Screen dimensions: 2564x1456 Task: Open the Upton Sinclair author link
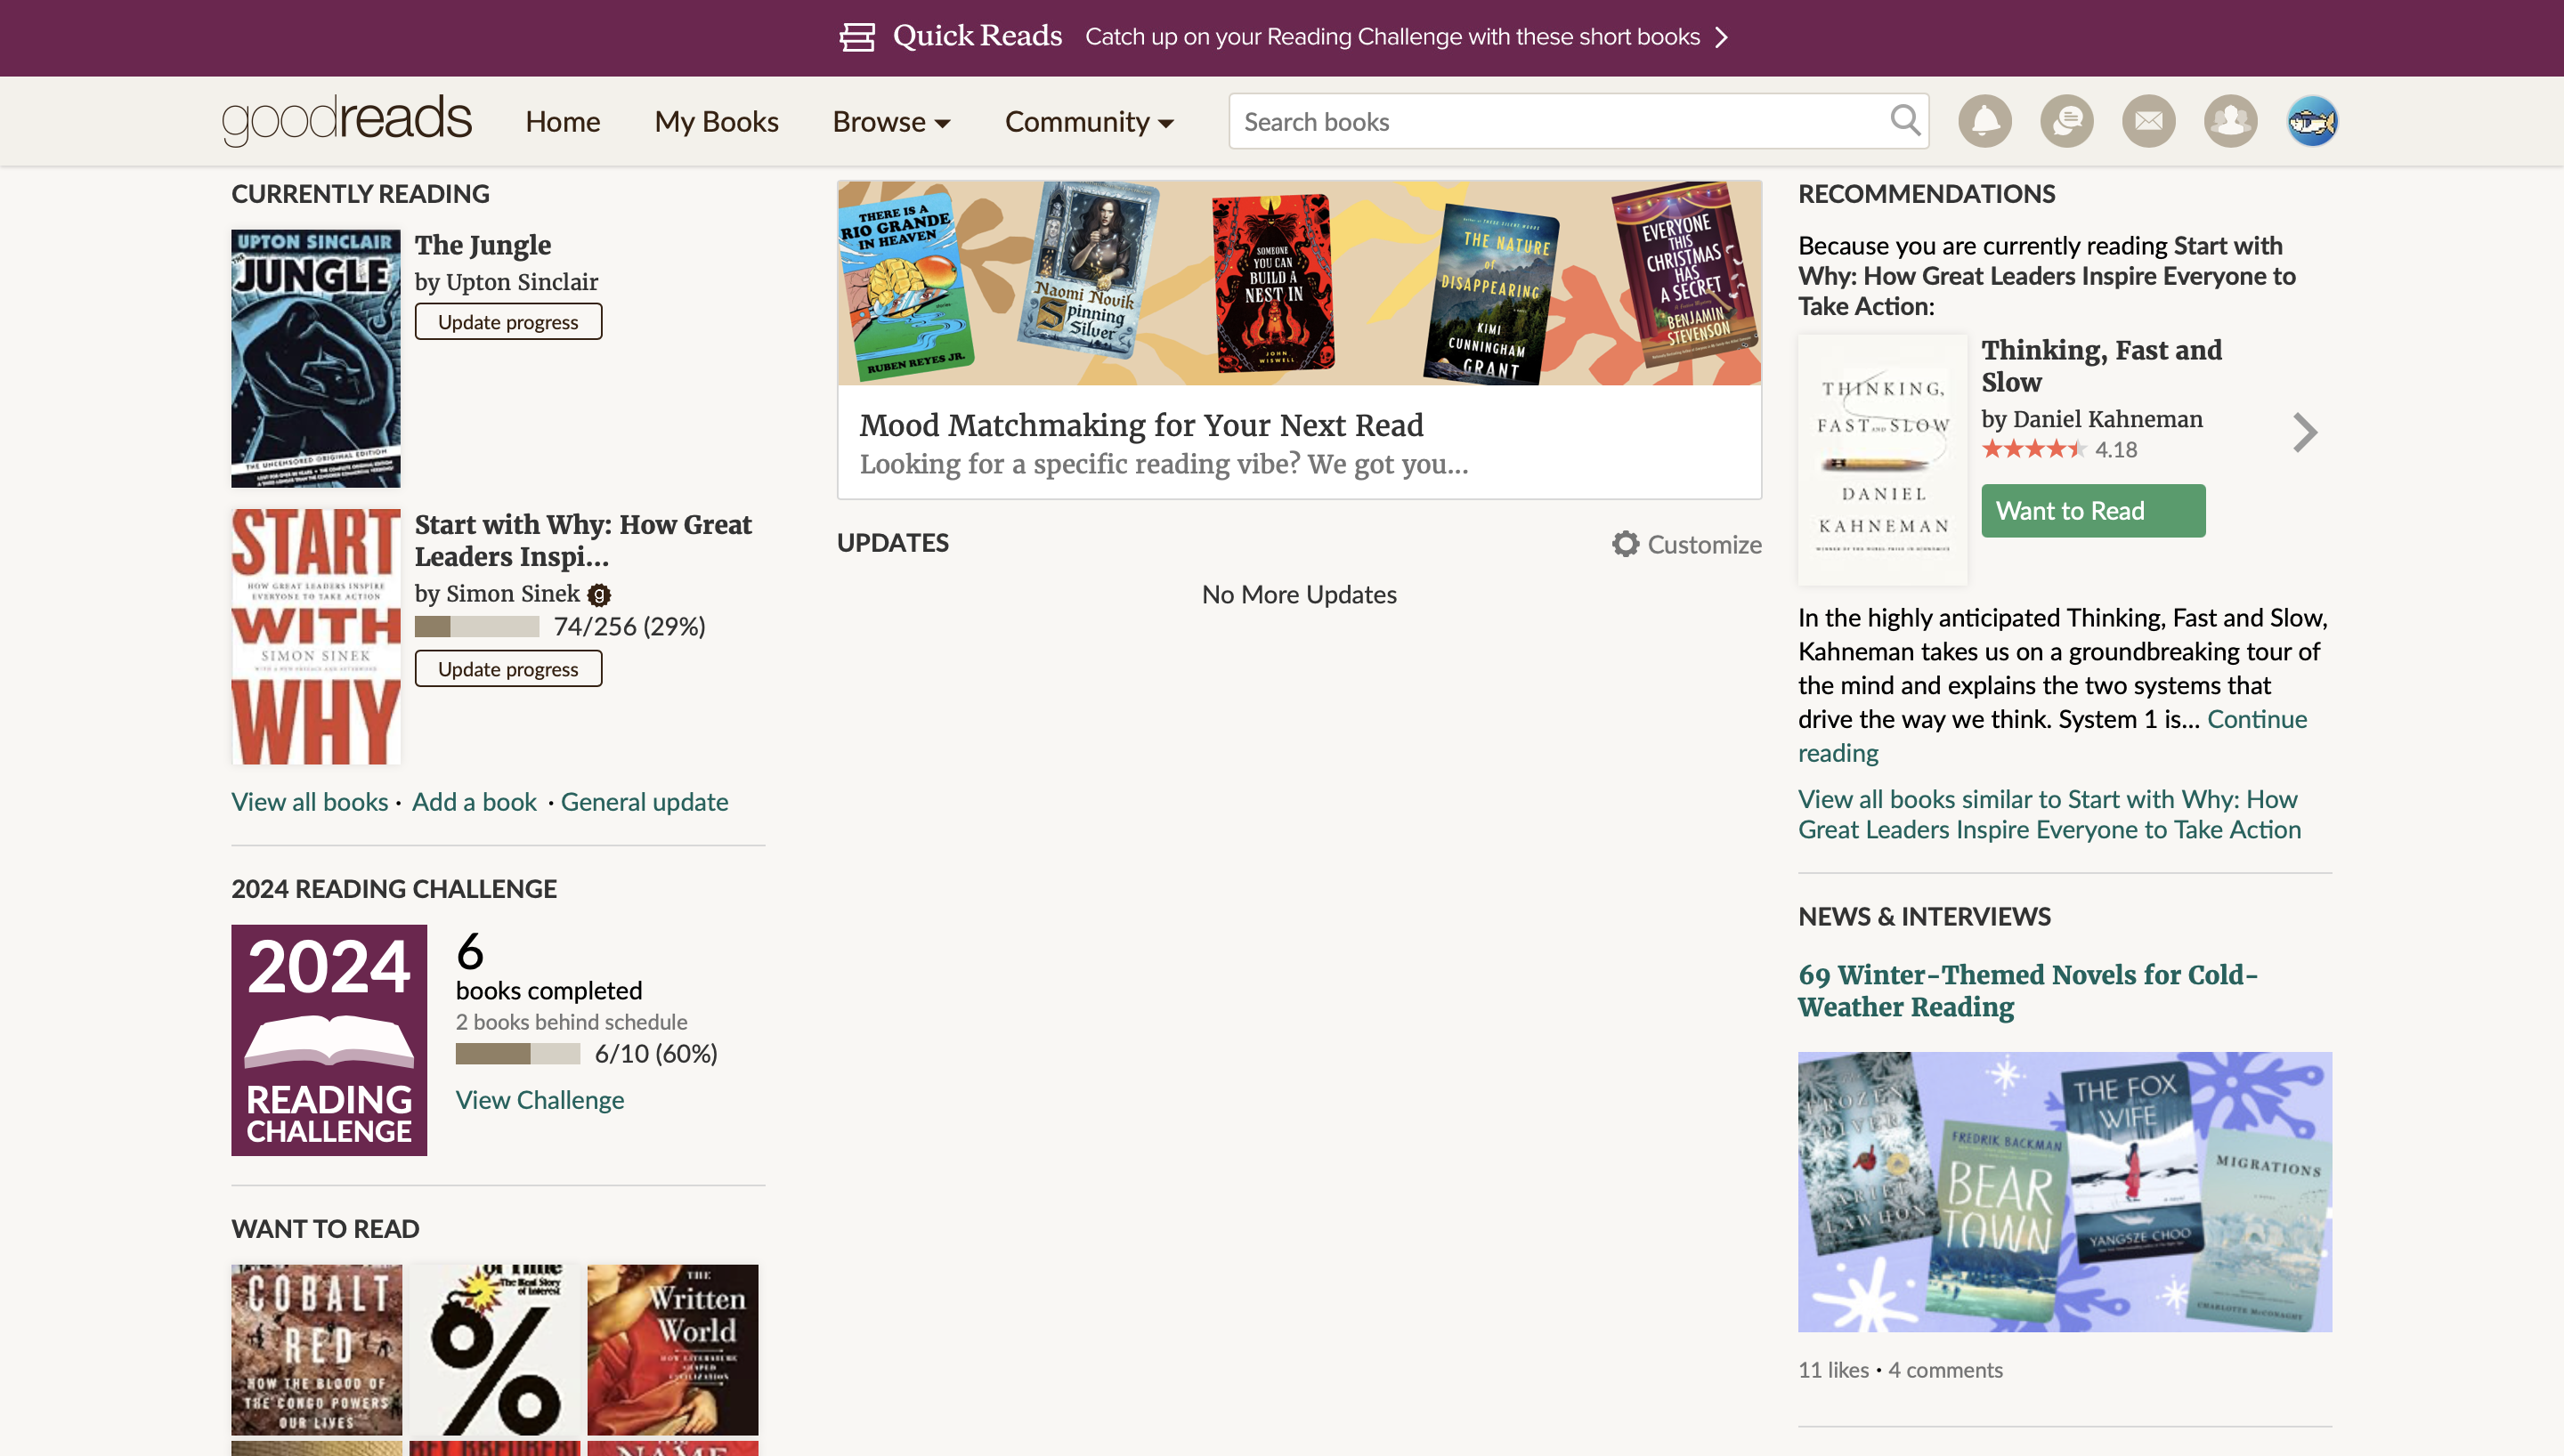point(522,283)
